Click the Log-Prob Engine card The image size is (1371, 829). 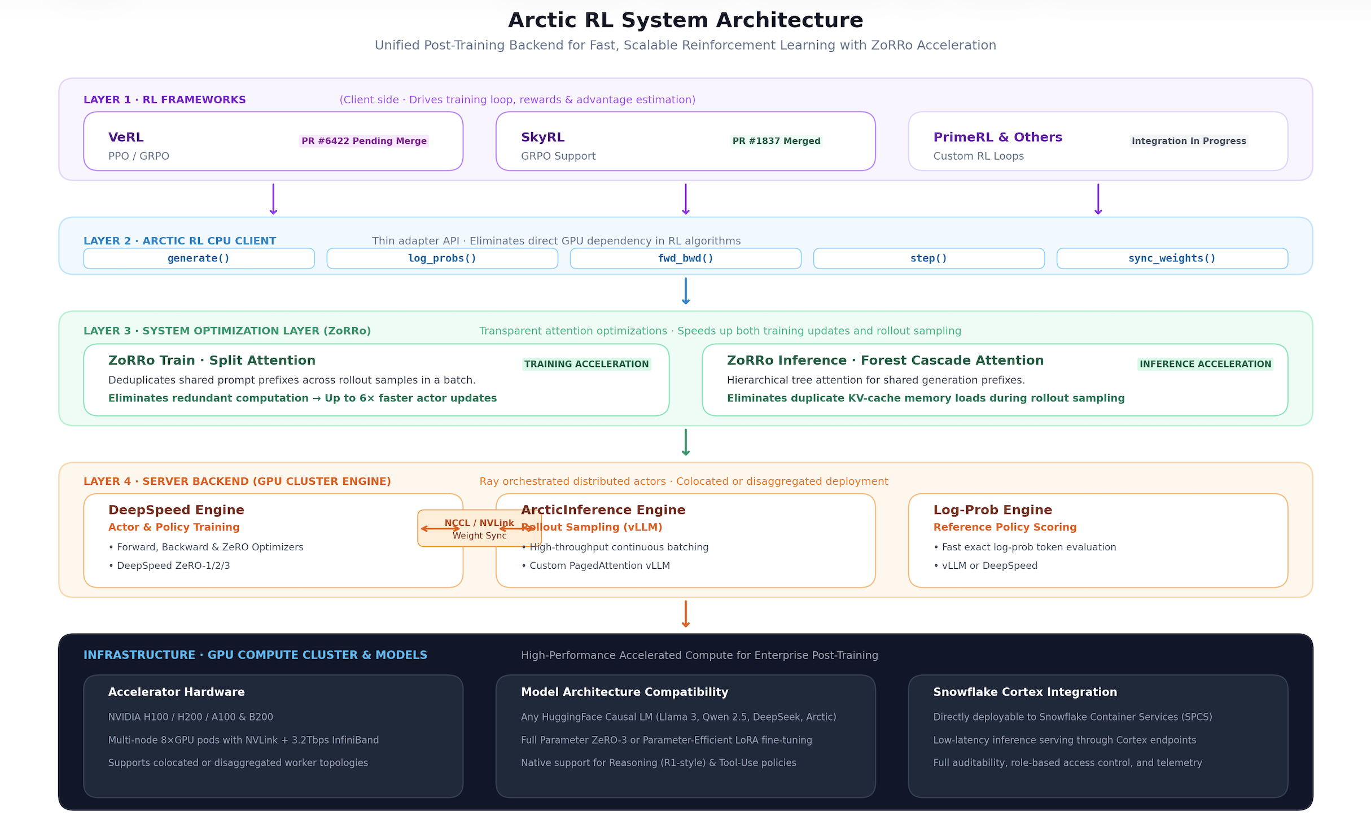pyautogui.click(x=1098, y=541)
